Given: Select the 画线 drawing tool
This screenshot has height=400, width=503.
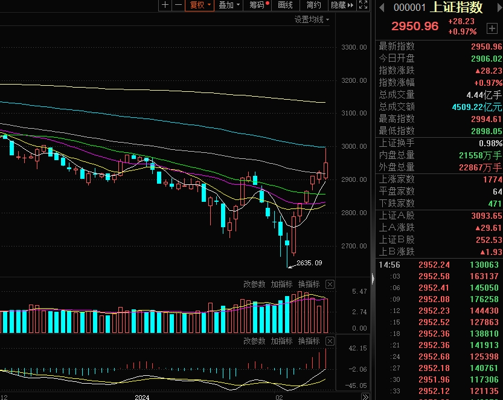Looking at the screenshot, I should pos(285,5).
